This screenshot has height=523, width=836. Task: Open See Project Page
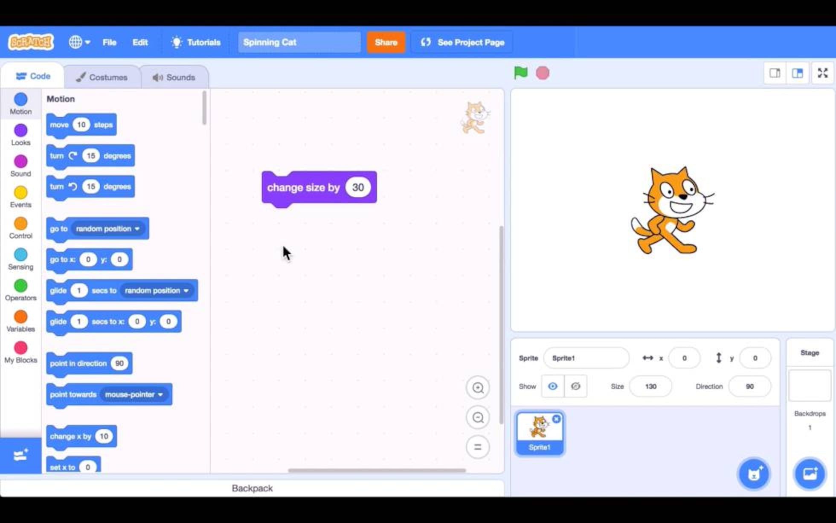[x=462, y=42]
